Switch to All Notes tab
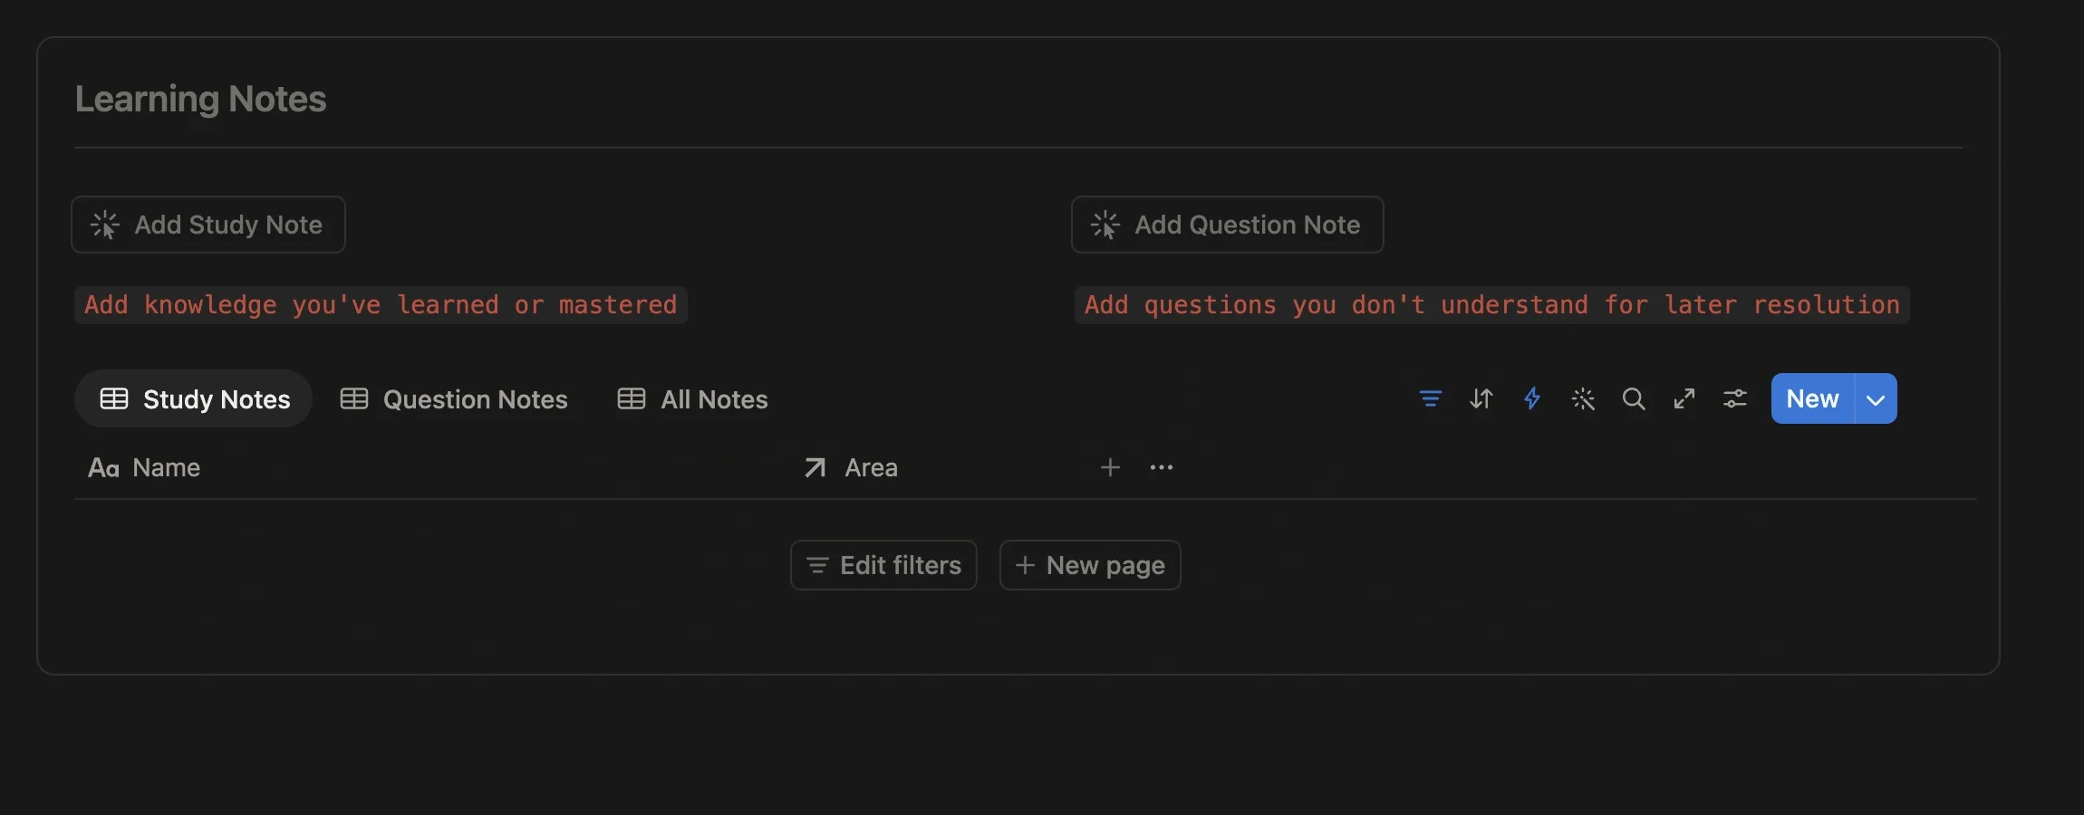 tap(693, 398)
